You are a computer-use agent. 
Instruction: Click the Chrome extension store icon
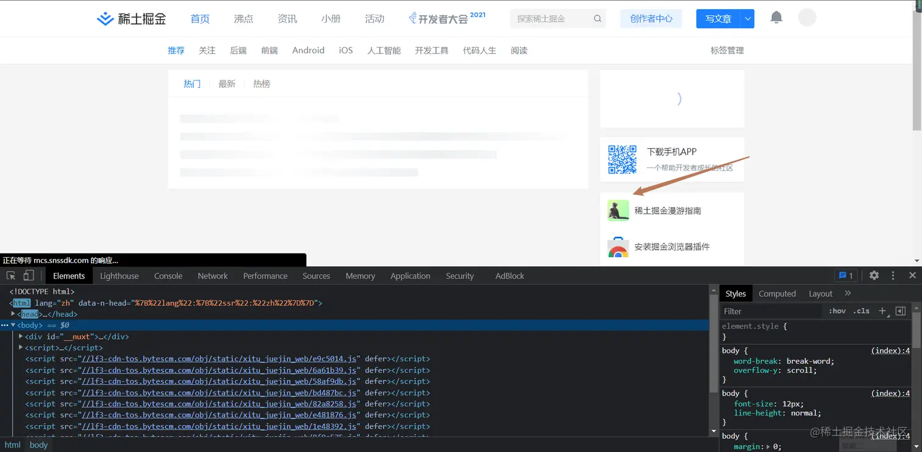coord(618,247)
